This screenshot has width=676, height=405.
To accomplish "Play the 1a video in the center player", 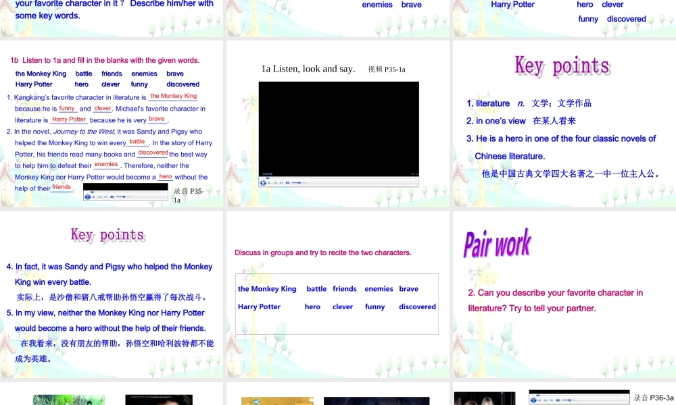I will coord(264,183).
